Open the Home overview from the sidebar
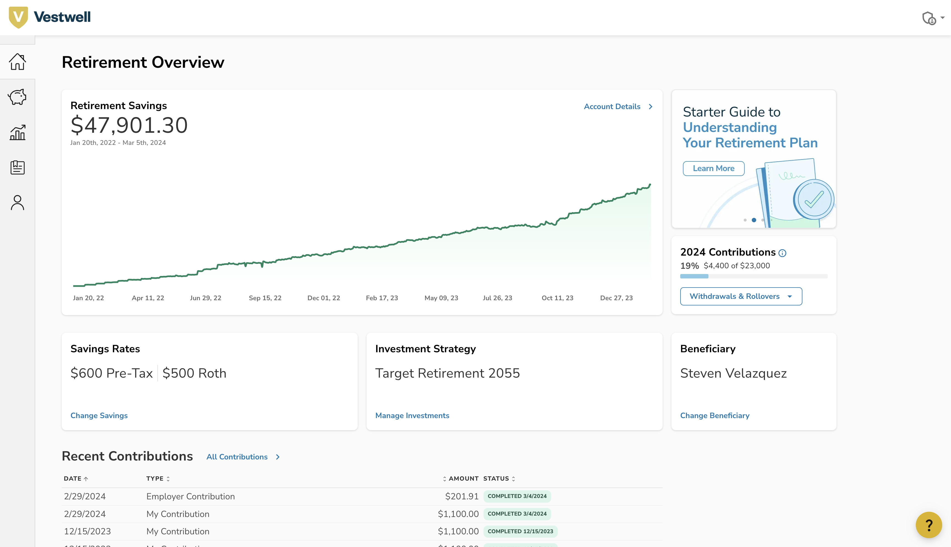The image size is (951, 547). (x=17, y=61)
